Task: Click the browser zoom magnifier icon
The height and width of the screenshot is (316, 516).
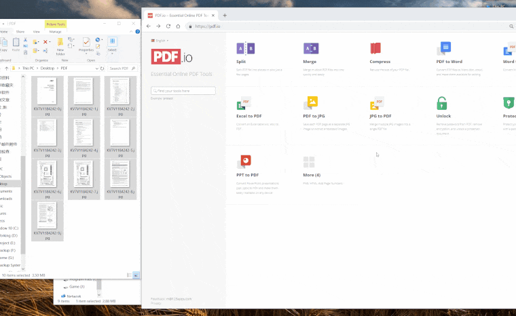Action: coord(511,26)
